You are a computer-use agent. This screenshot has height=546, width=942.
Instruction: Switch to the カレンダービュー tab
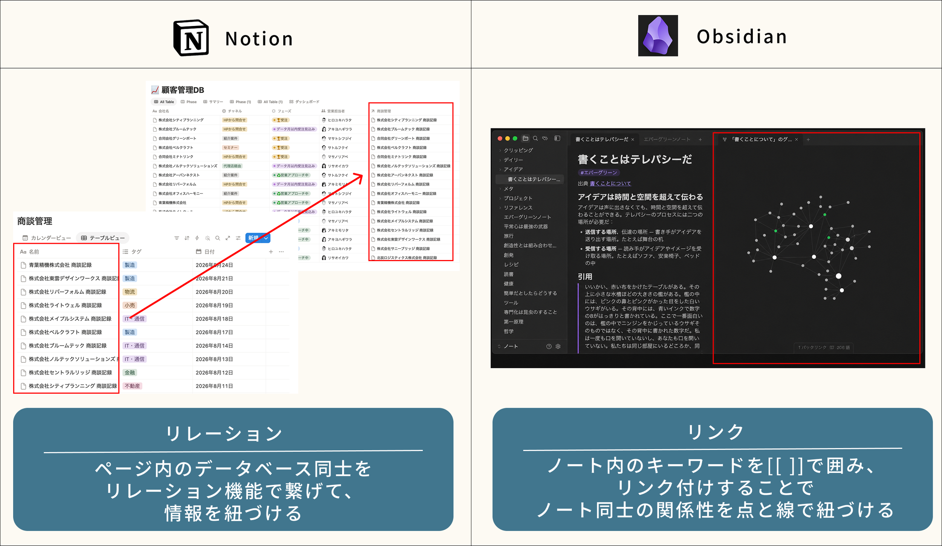[x=47, y=238]
